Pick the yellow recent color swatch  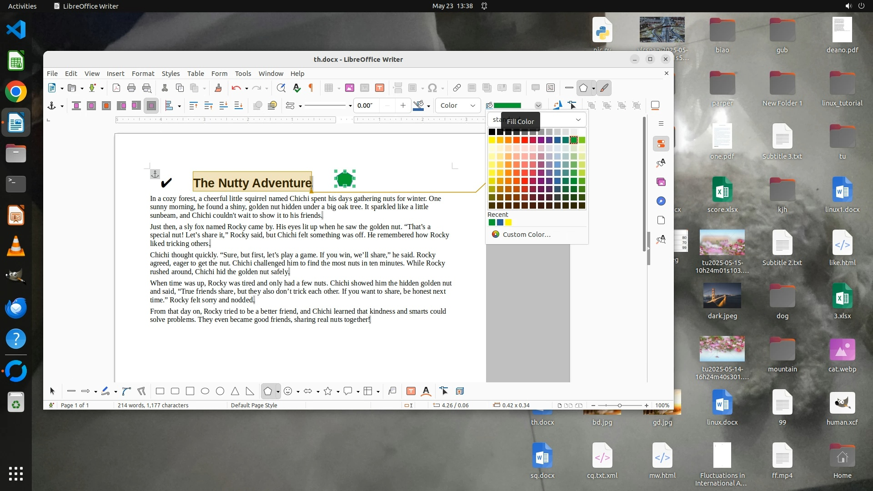pos(508,222)
